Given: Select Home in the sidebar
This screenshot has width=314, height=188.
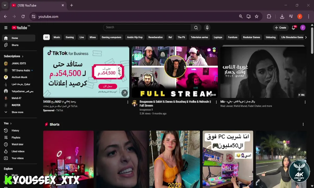Looking at the screenshot, I should pyautogui.click(x=19, y=38).
